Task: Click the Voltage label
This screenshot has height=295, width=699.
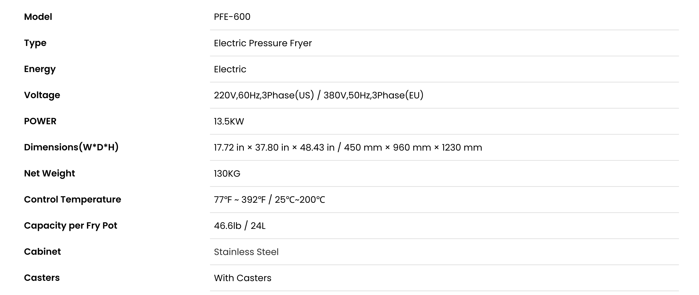Action: (42, 95)
